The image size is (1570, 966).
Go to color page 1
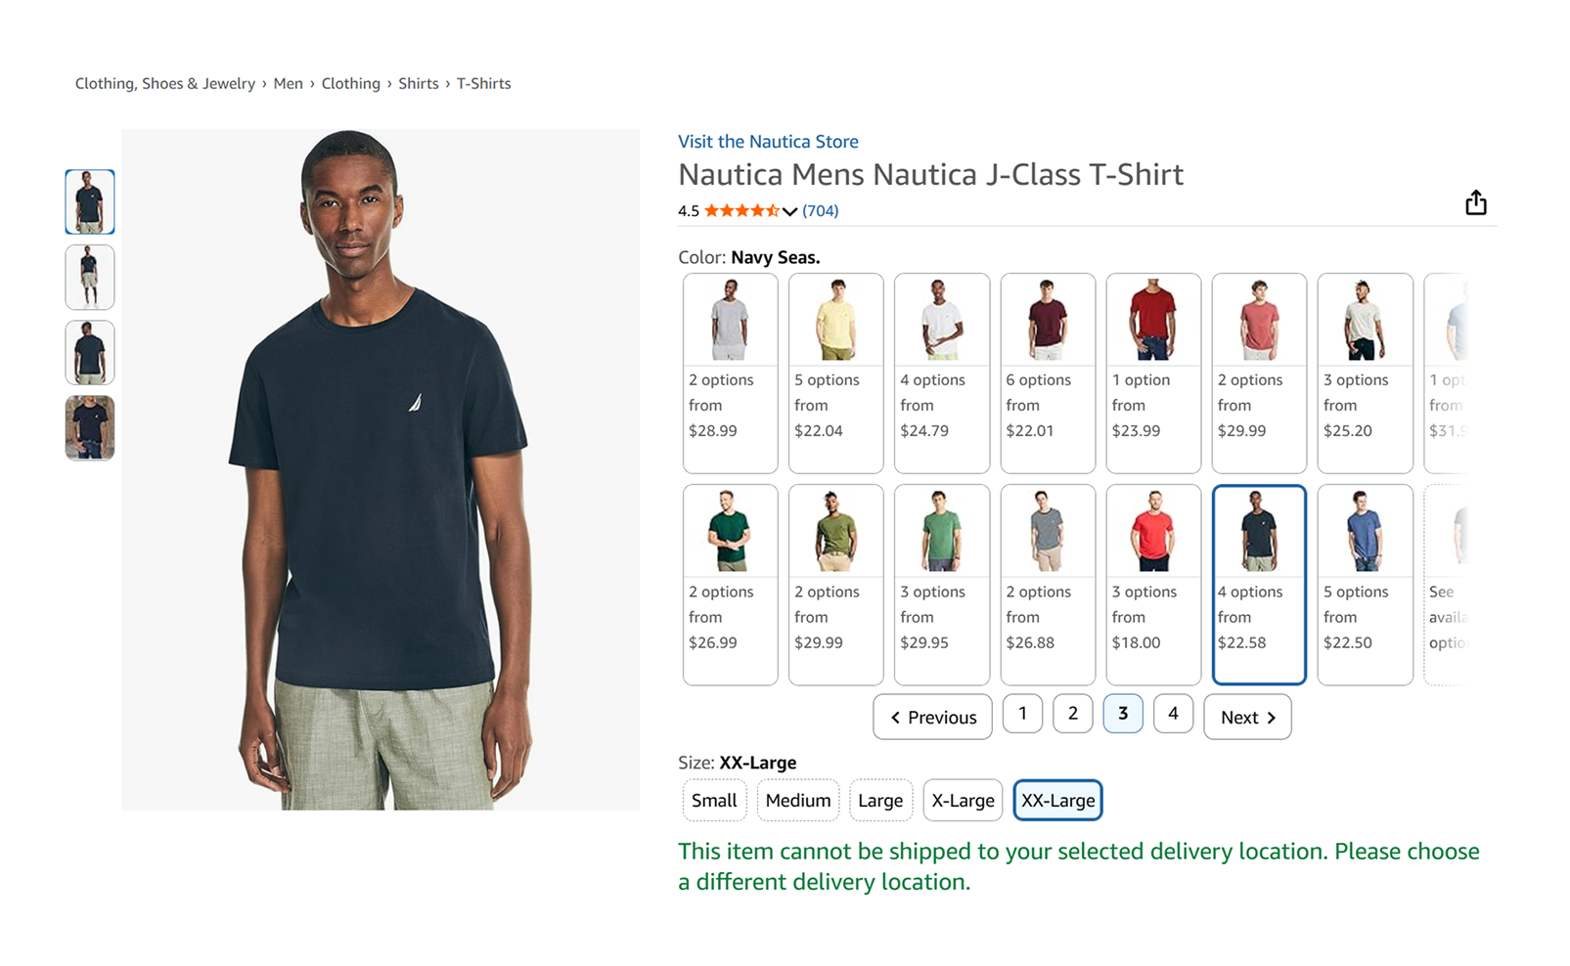1022,714
